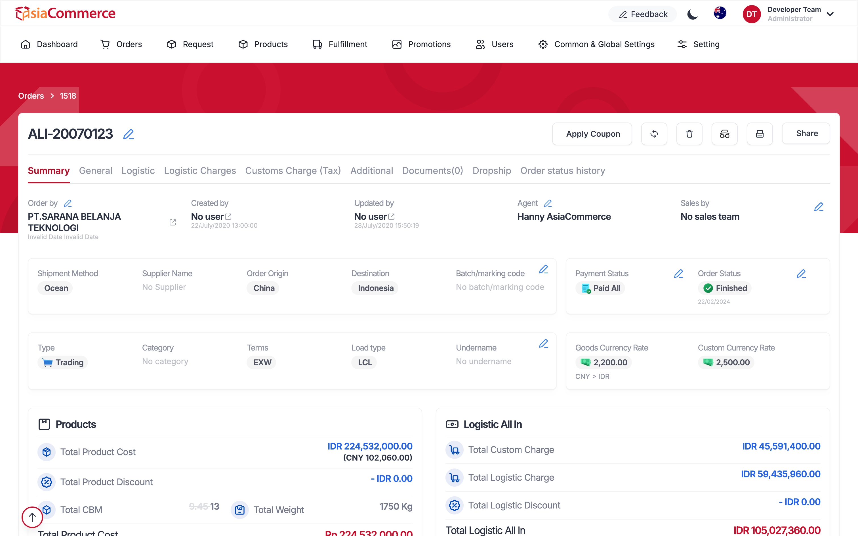
Task: Click the Share button
Action: [x=806, y=133]
